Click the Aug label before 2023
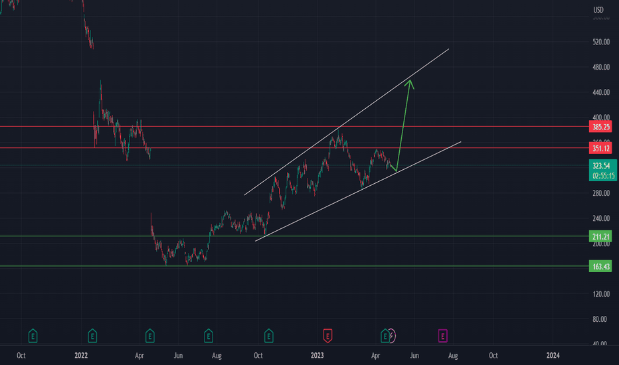Image resolution: width=619 pixels, height=365 pixels. 217,356
